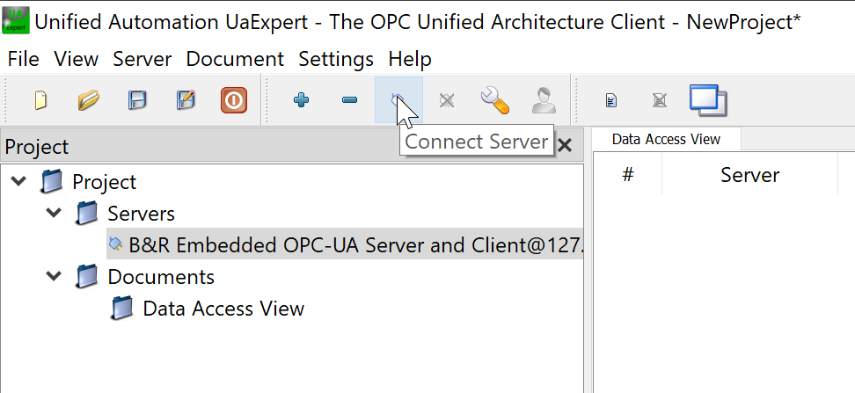Viewport: 855px width, 393px height.
Task: Save project with the floppy disk icon
Action: coord(137,100)
